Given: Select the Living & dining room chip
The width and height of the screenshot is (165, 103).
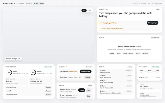Looking at the screenshot, I should click(128, 53).
